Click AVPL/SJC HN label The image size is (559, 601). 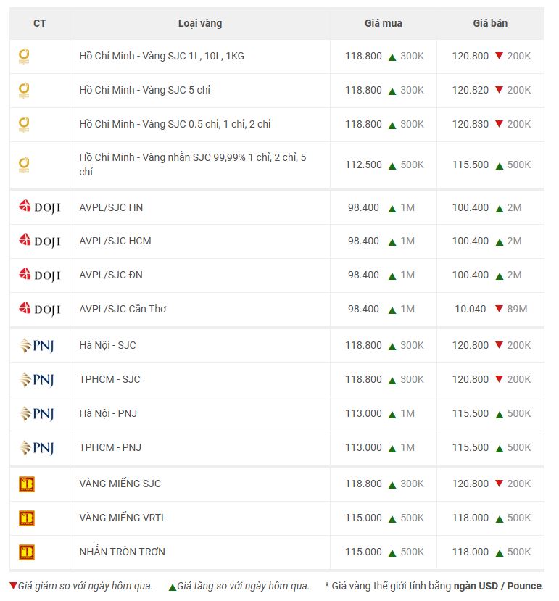click(111, 207)
